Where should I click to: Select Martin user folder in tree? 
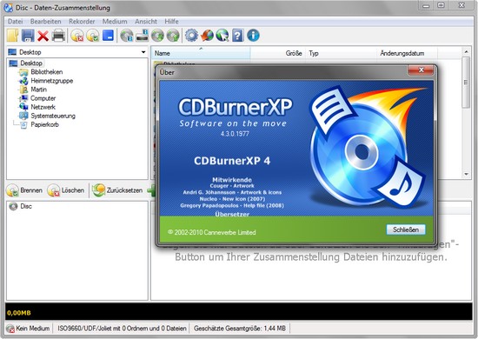click(39, 90)
